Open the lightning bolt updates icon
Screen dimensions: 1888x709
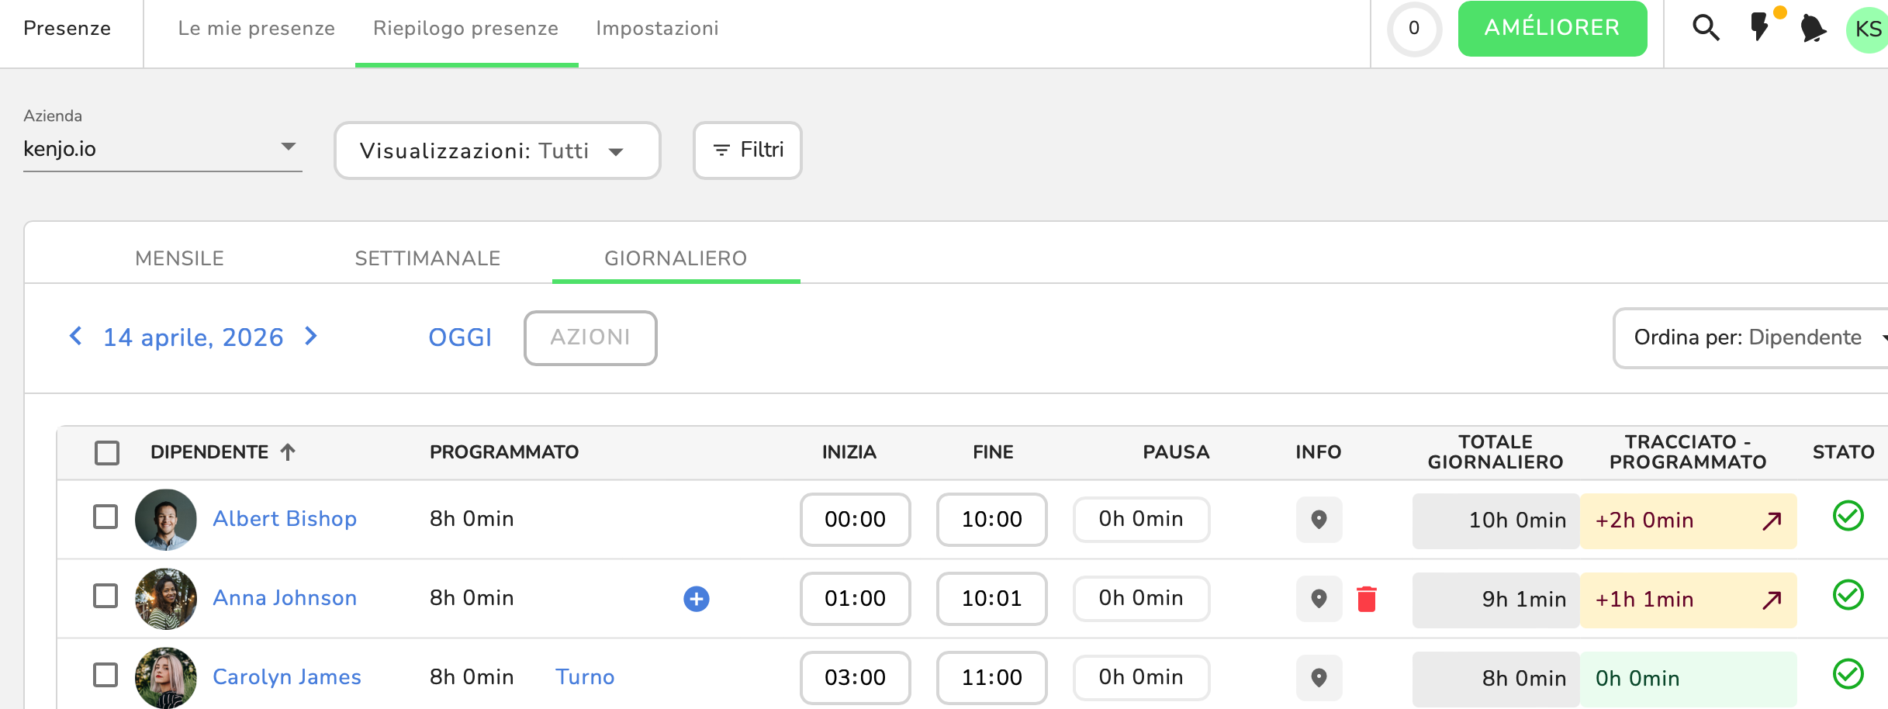[x=1760, y=27]
